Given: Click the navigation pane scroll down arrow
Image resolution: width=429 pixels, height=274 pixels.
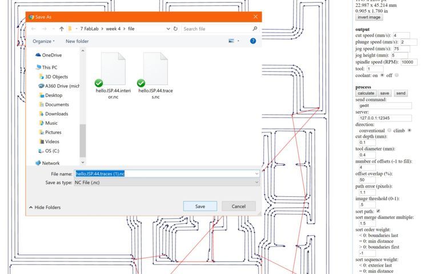Looking at the screenshot, I should 83,162.
